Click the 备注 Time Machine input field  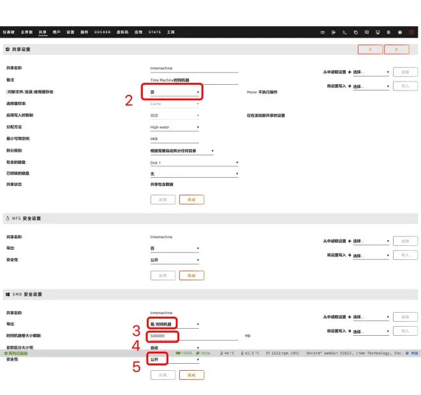[x=194, y=80]
